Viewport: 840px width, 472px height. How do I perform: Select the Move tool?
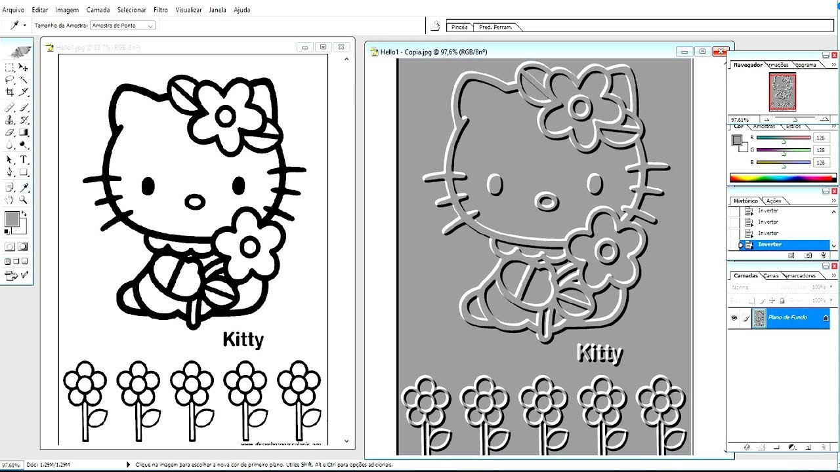click(x=24, y=68)
